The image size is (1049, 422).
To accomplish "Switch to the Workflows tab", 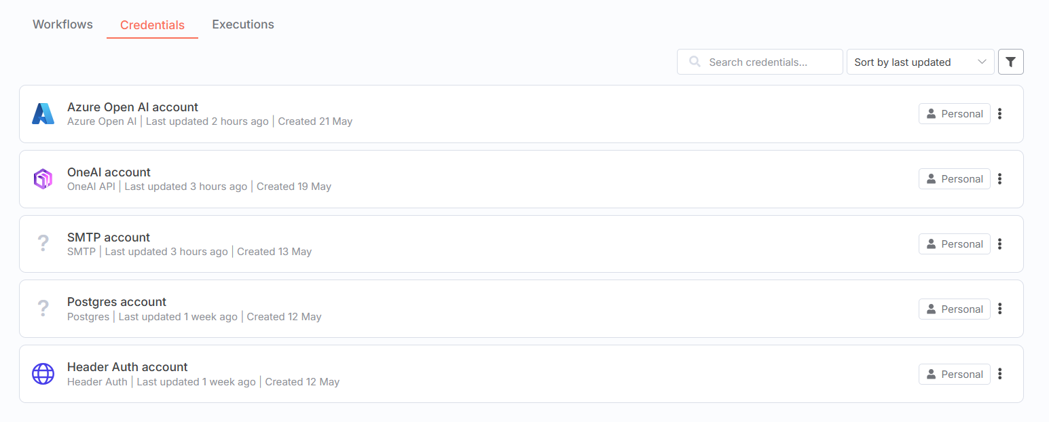I will (62, 24).
